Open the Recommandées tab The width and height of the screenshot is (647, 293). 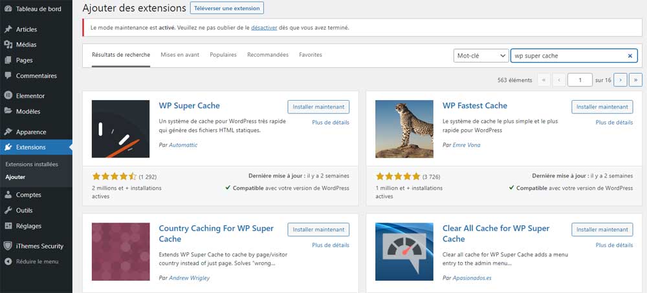point(268,55)
